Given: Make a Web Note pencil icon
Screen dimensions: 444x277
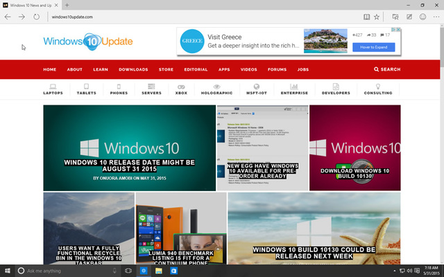Looking at the screenshot, I should 409,17.
